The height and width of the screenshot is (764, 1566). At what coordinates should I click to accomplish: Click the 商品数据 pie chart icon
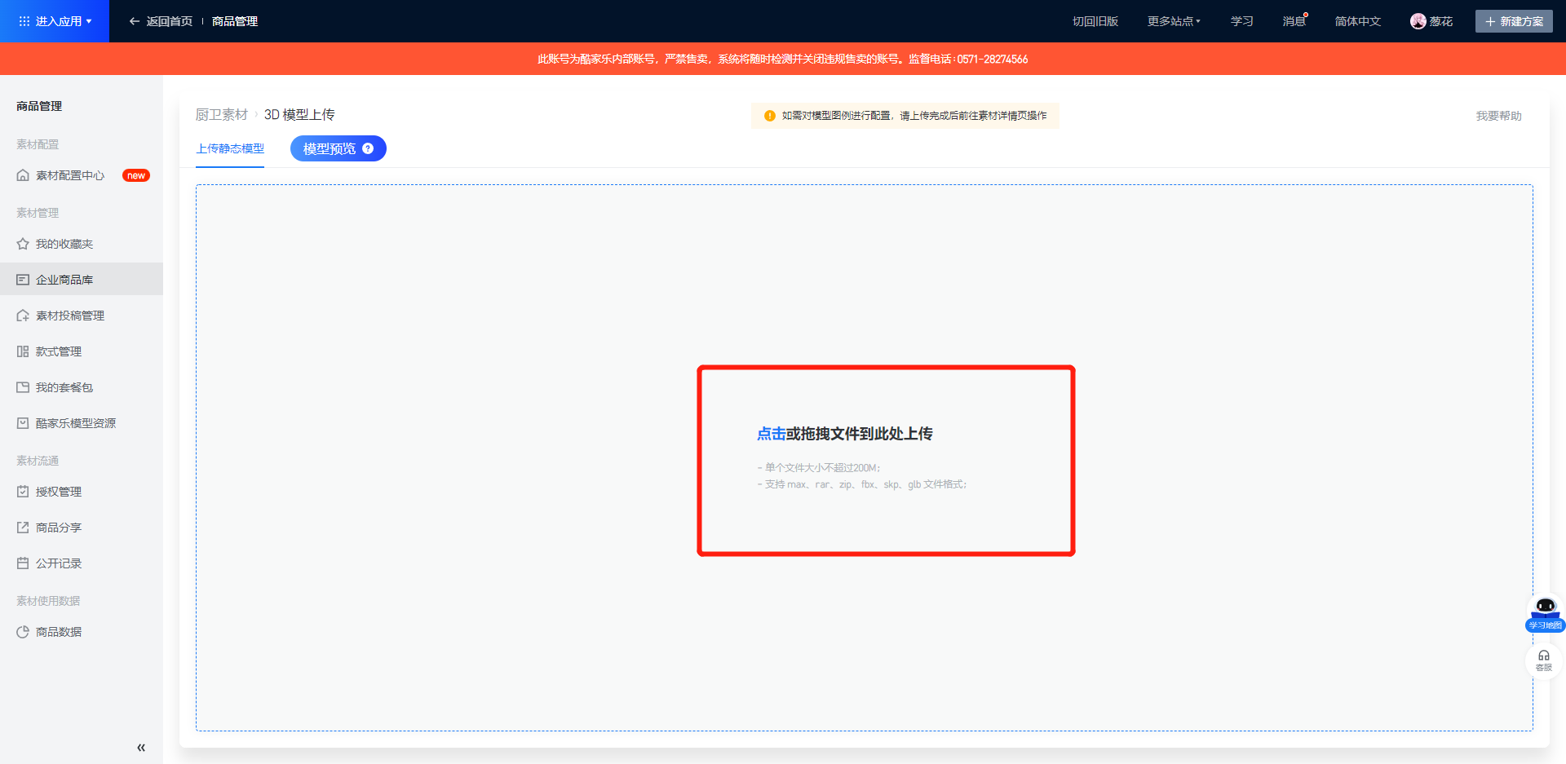click(x=23, y=632)
